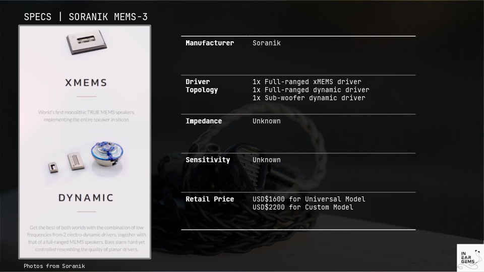Click '1x Full-ranged dynamic driver' line
Image resolution: width=484 pixels, height=272 pixels.
point(311,90)
